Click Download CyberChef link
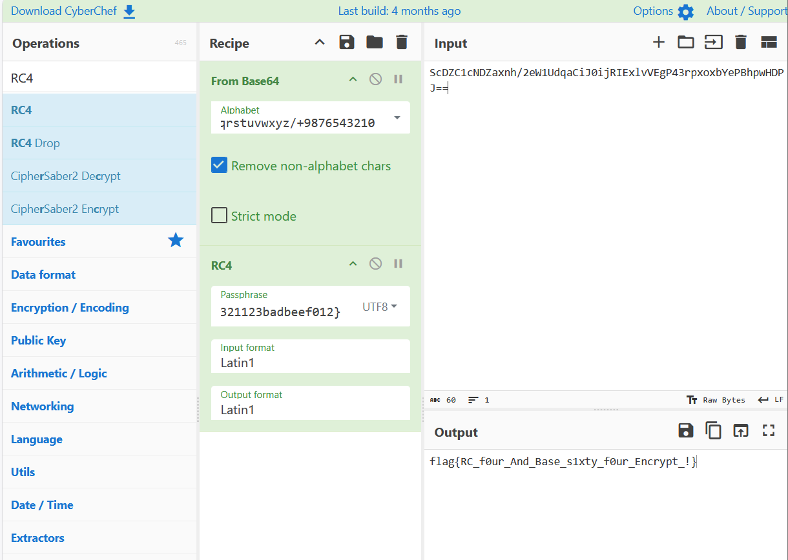Image resolution: width=788 pixels, height=560 pixels. tap(65, 11)
